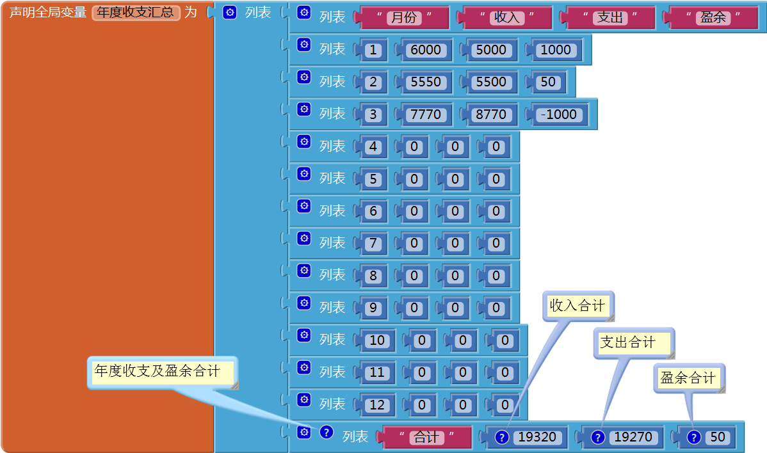Select month number 10 block
Viewport: 767px width, 453px height.
point(377,340)
